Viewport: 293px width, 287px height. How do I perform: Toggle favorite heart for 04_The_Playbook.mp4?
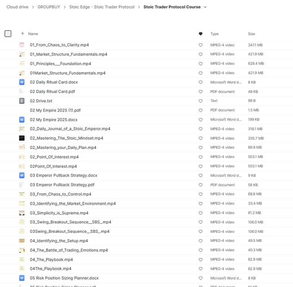[200, 259]
